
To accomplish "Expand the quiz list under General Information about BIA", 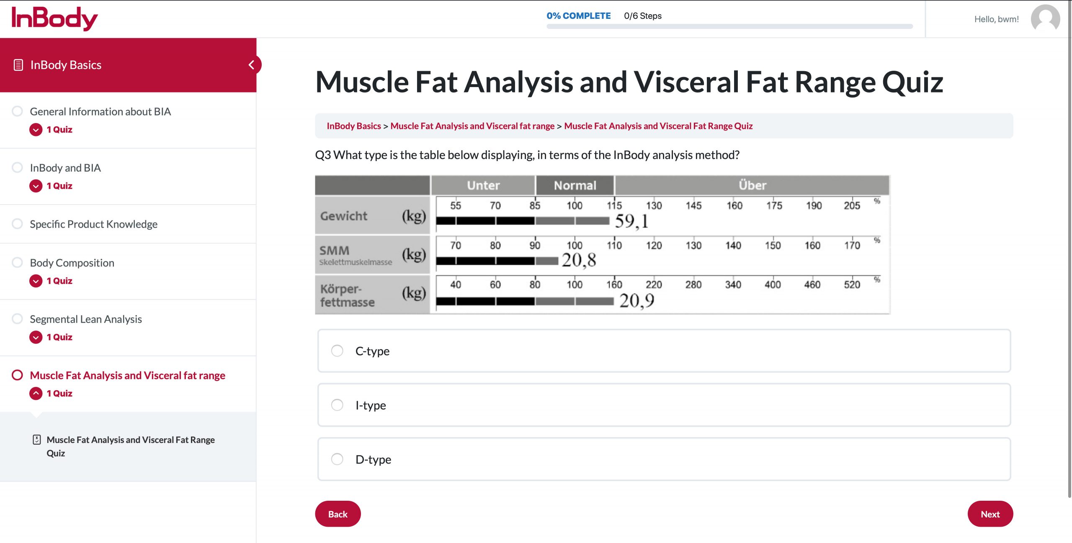I will (x=36, y=130).
